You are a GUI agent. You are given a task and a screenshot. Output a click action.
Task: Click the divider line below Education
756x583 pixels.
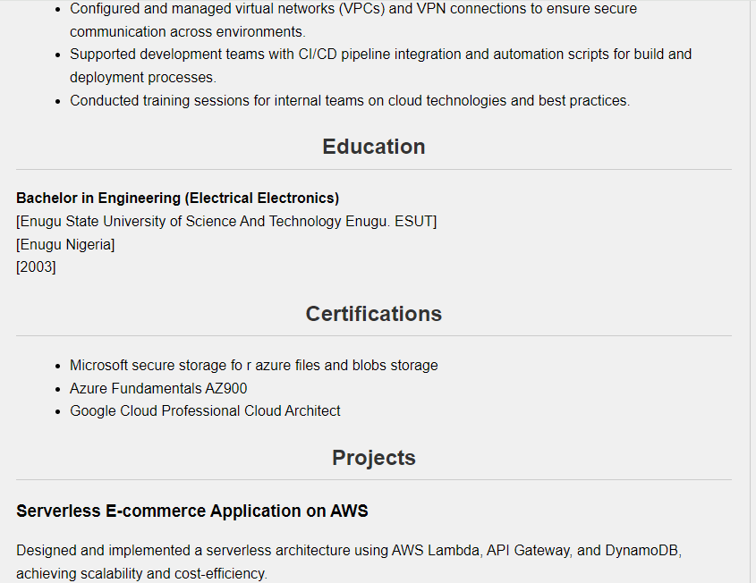(x=373, y=169)
